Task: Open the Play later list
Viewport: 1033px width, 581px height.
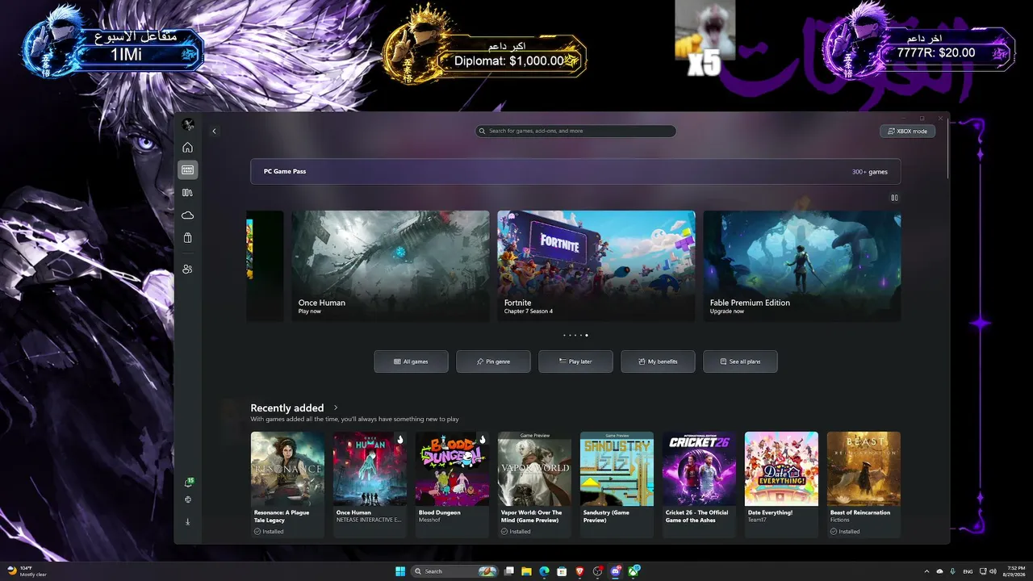Action: 575,362
